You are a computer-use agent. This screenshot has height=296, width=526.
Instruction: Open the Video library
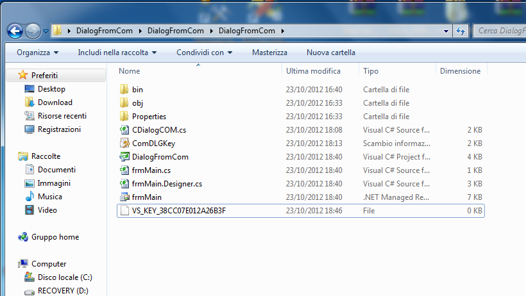point(47,210)
